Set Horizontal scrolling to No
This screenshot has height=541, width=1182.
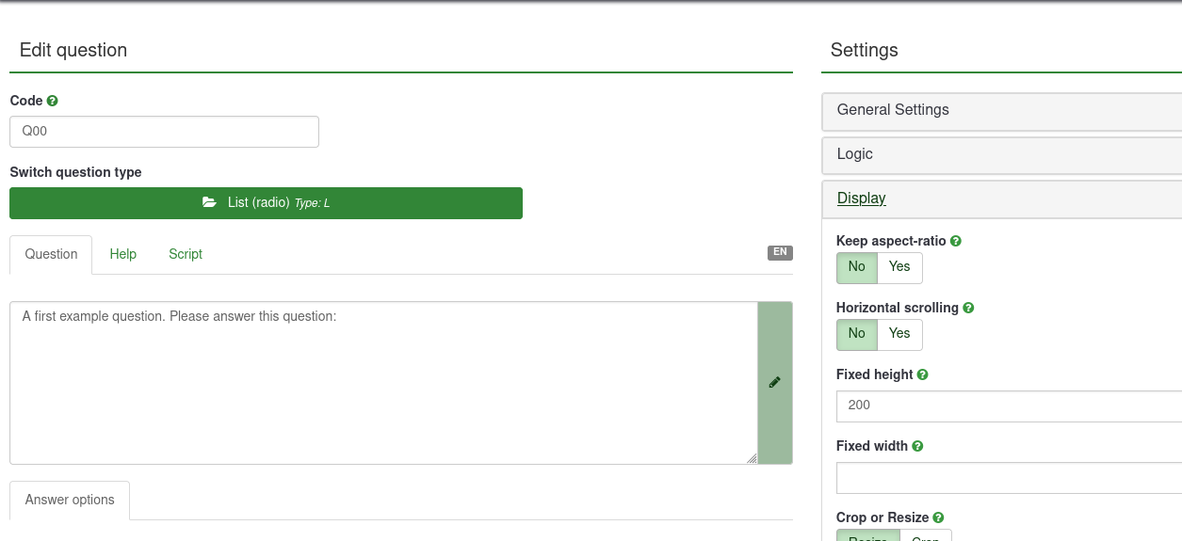(x=856, y=334)
